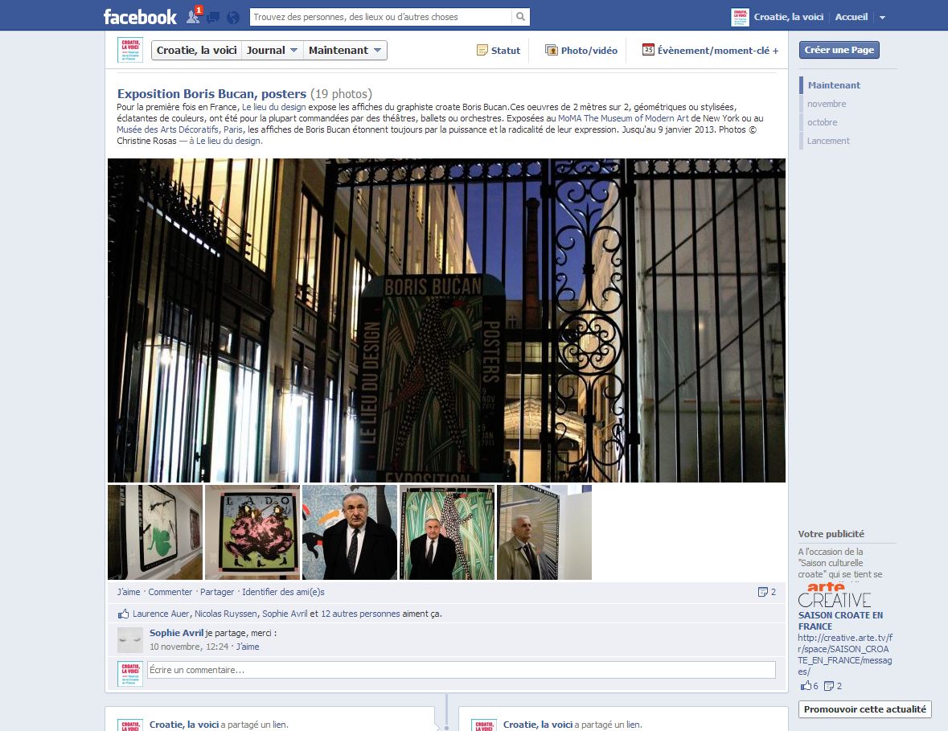Viewport: 948px width, 731px height.
Task: Click the J'aime link under the album
Action: click(x=129, y=592)
